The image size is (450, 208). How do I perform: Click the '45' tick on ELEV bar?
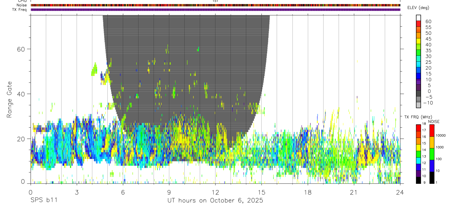pos(428,39)
